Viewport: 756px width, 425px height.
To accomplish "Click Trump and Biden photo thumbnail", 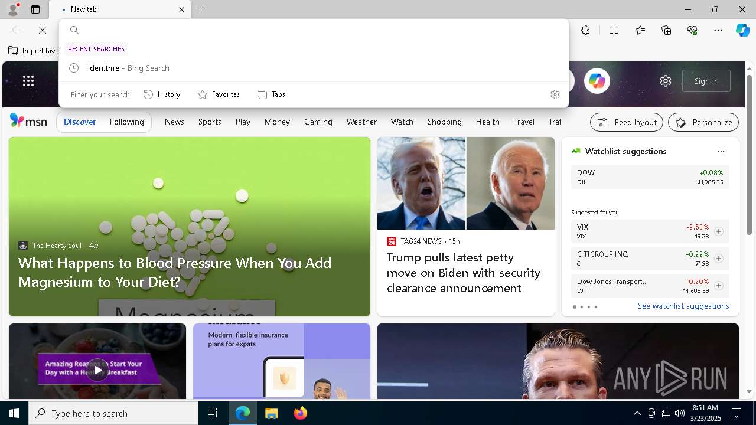I will point(466,183).
